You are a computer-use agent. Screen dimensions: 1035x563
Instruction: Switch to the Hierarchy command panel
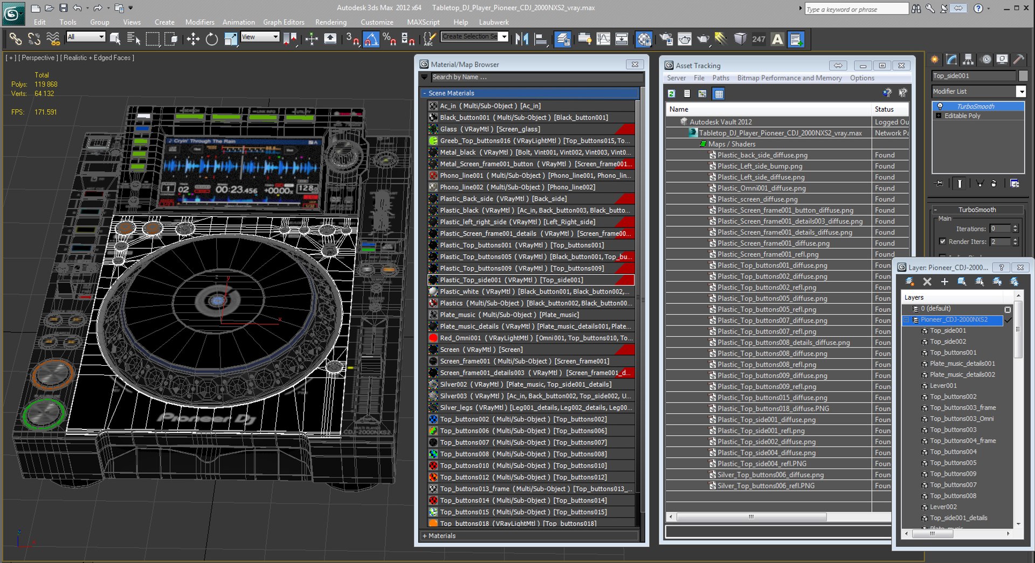tap(969, 59)
